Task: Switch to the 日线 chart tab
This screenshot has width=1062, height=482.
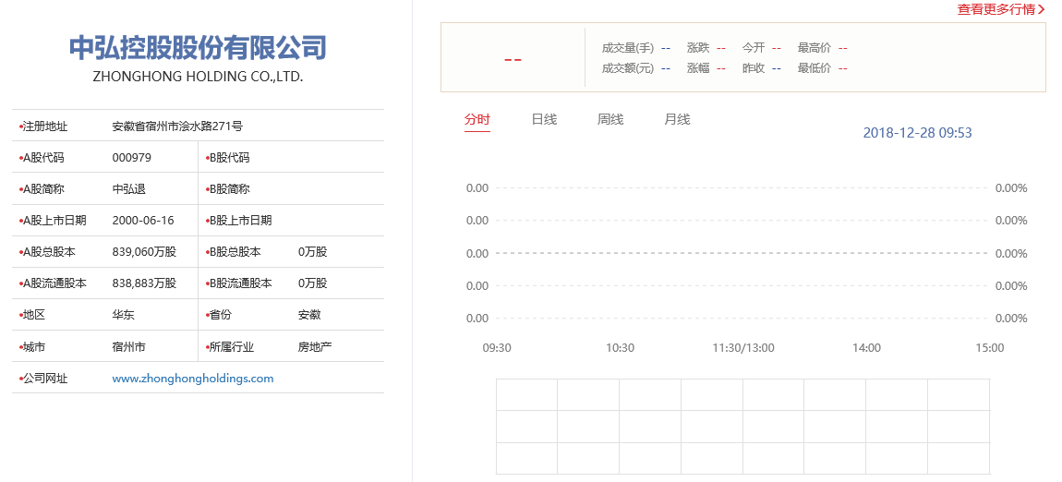Action: coord(544,119)
